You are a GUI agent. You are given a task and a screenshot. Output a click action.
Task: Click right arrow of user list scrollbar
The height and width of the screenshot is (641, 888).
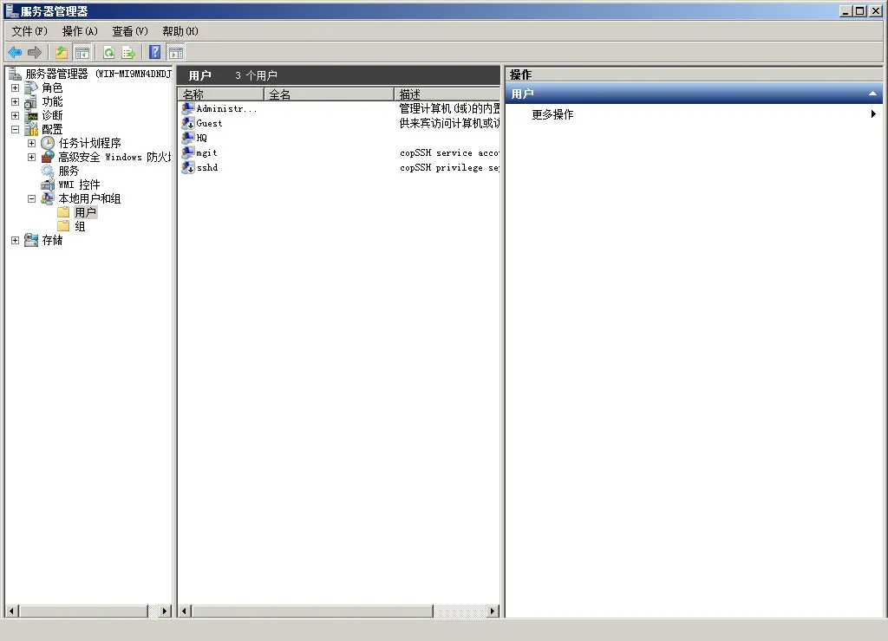[x=493, y=611]
